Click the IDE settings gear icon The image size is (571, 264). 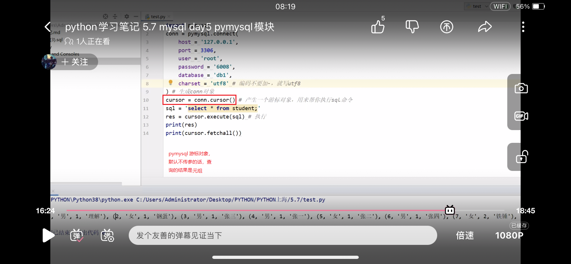click(x=127, y=16)
